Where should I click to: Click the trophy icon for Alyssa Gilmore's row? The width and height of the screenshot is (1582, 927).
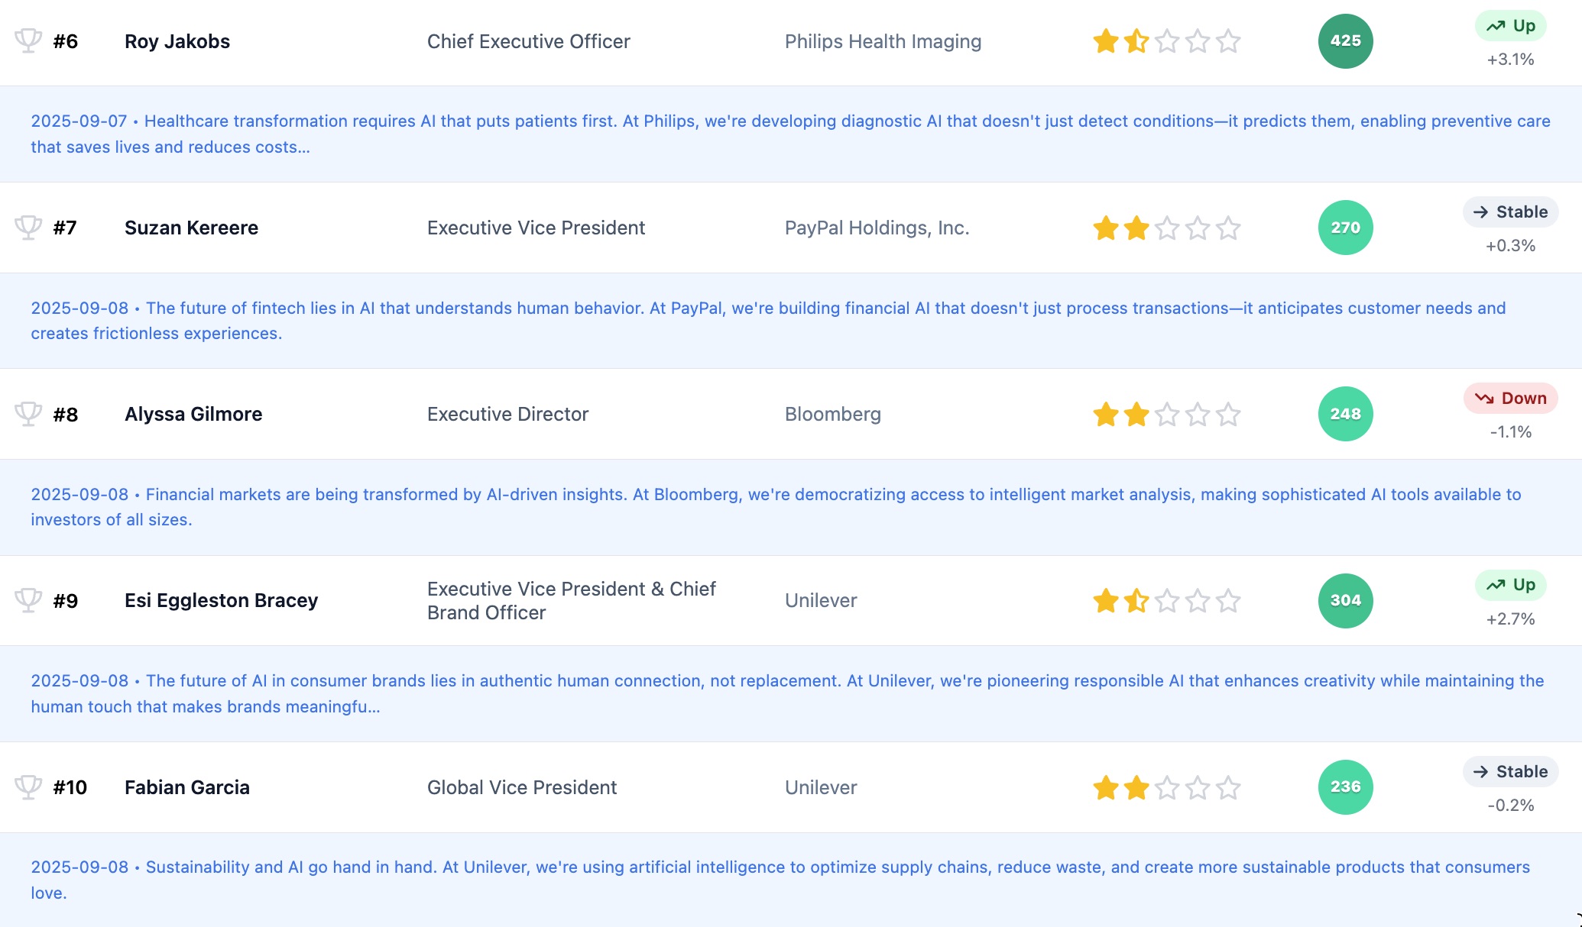click(x=28, y=414)
